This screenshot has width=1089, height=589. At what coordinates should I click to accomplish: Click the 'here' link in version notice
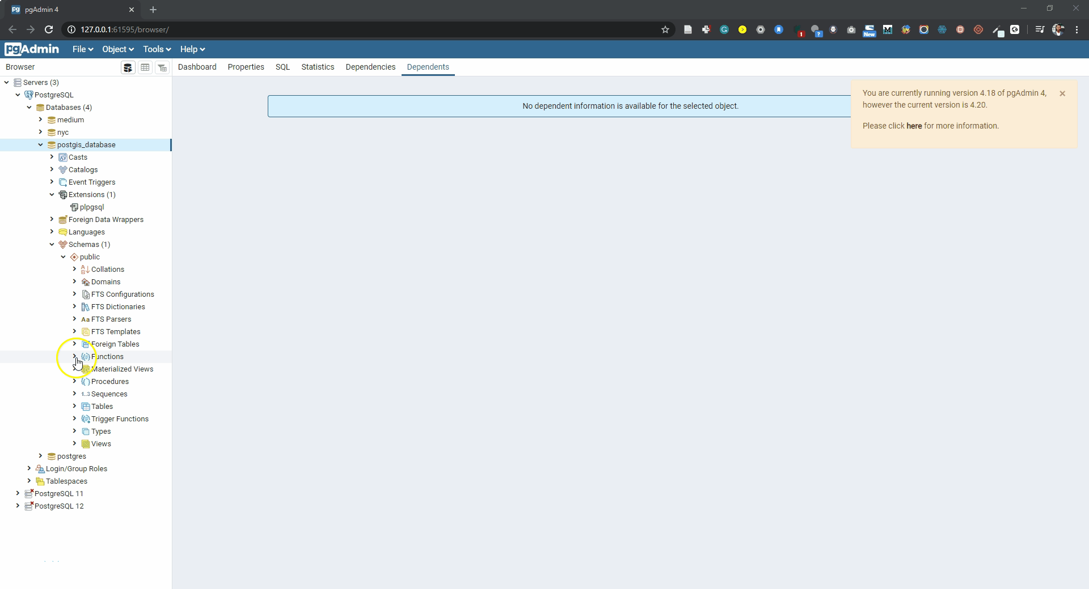(914, 126)
